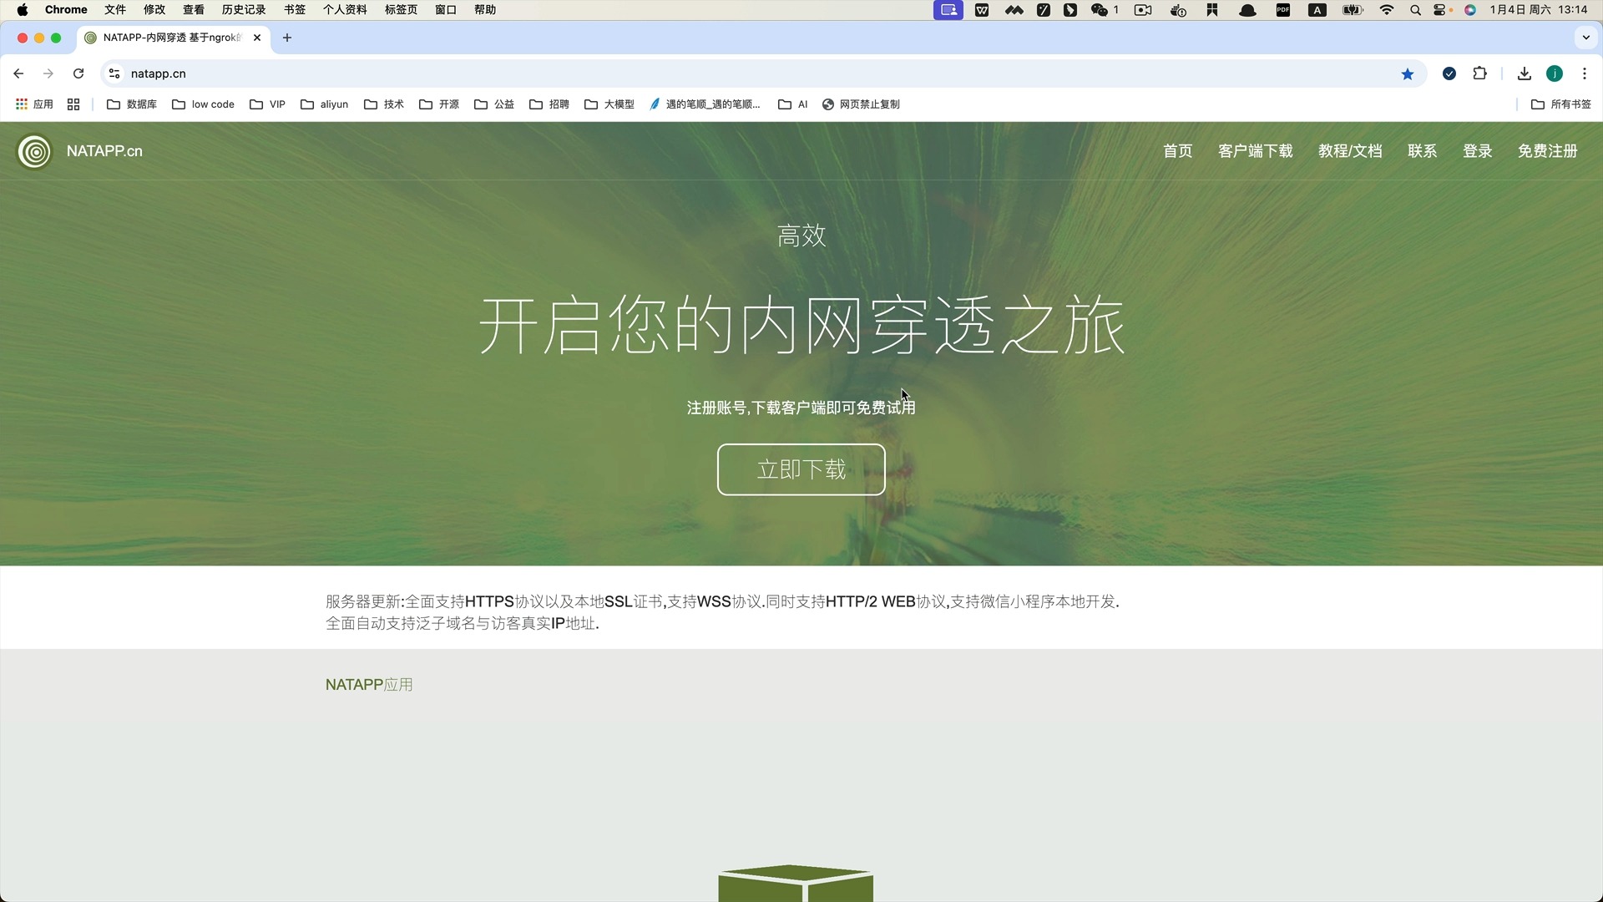Click the green profile avatar icon
Screen dimensions: 1603x902
(1555, 73)
